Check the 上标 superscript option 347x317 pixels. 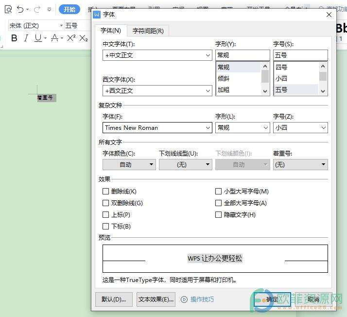[x=105, y=215]
